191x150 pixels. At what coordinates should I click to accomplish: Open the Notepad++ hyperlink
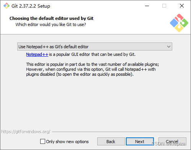point(37,54)
